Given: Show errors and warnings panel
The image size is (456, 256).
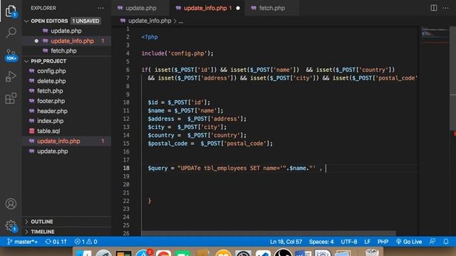Looking at the screenshot, I should click(x=85, y=242).
